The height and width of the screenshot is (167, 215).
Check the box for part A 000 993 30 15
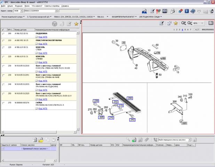point(3,41)
